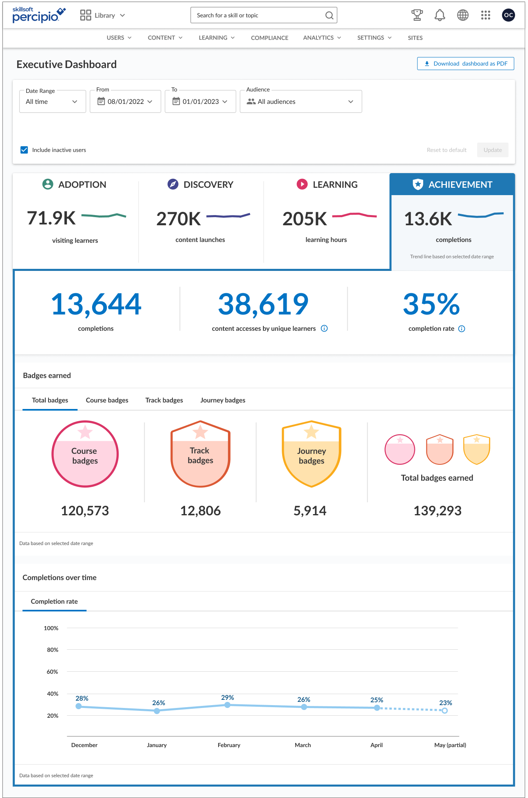Click the From date calendar icon
This screenshot has height=798, width=528.
point(101,101)
